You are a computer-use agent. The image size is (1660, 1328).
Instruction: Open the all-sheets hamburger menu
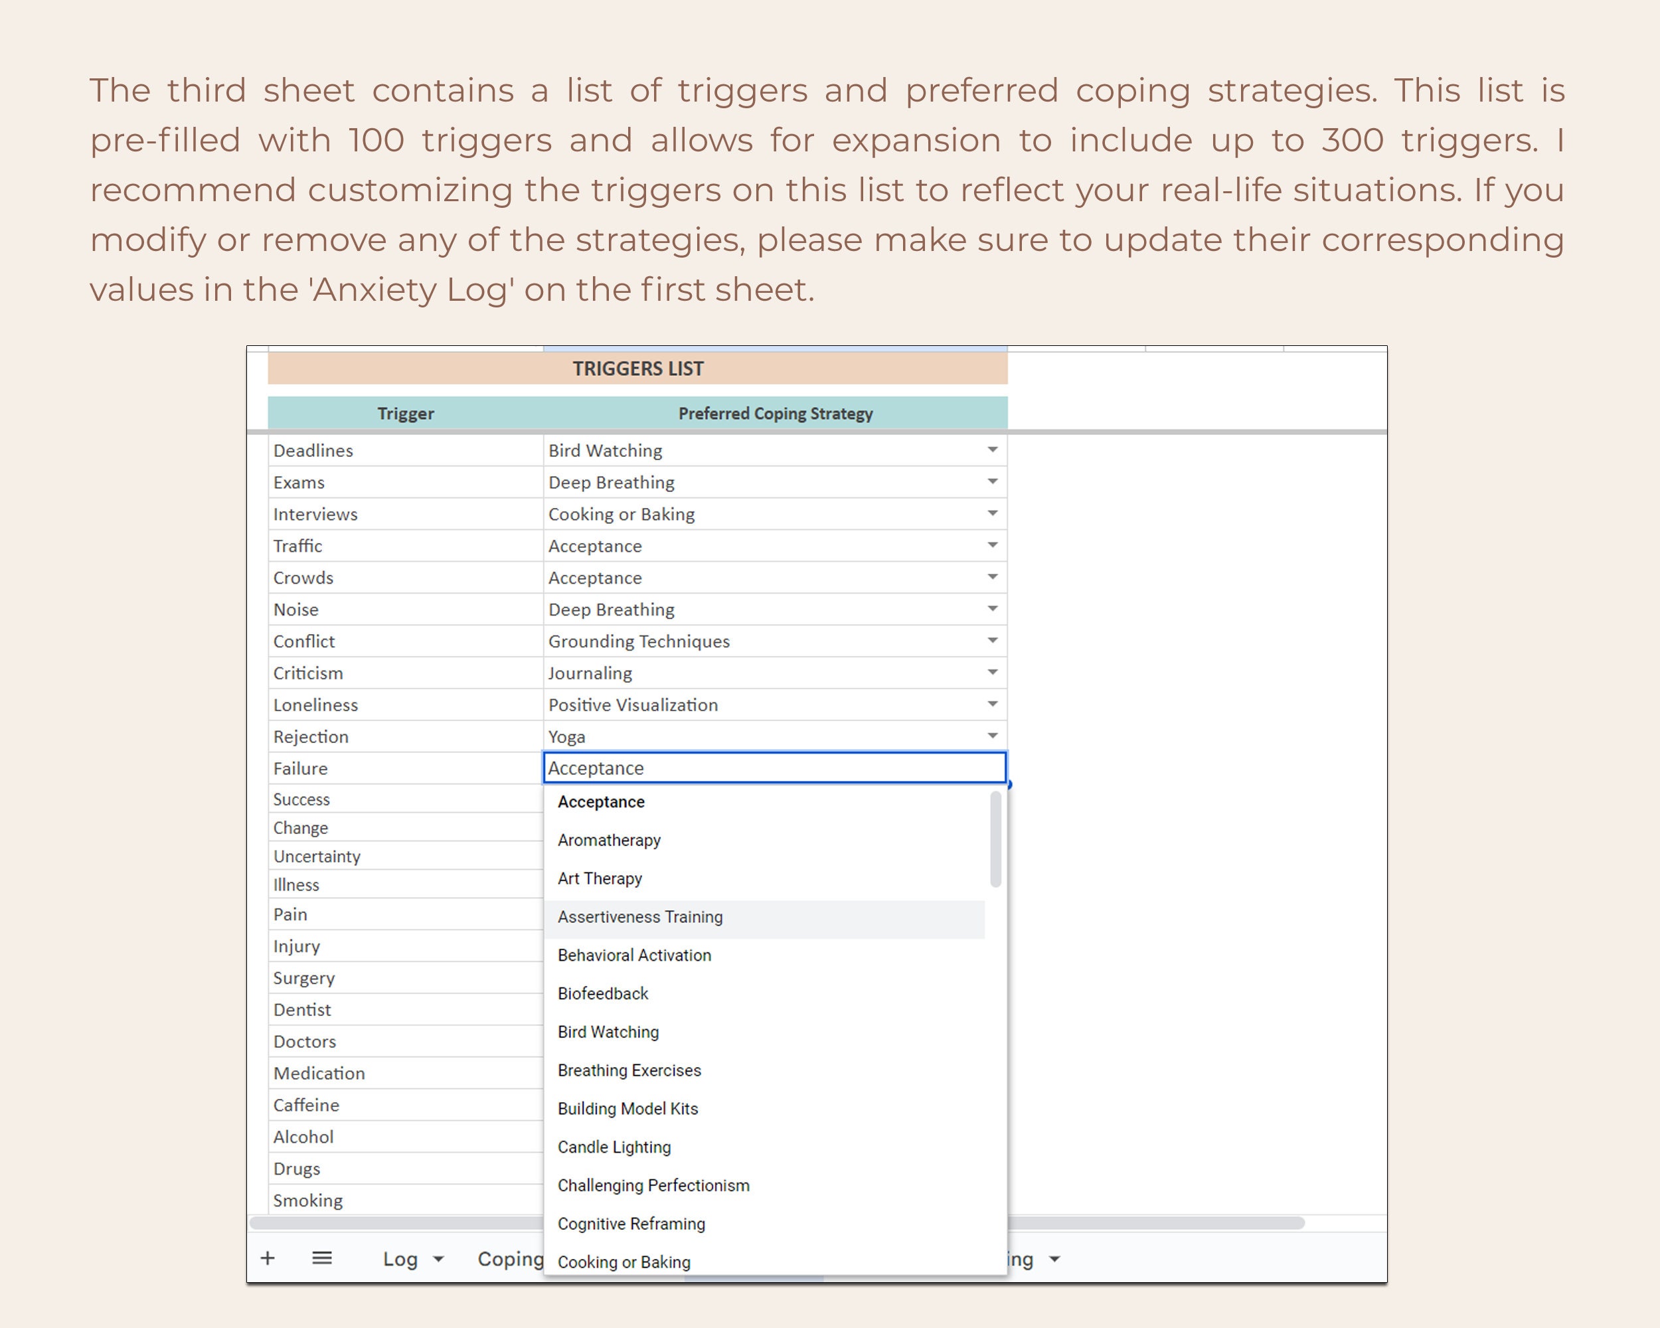coord(323,1258)
